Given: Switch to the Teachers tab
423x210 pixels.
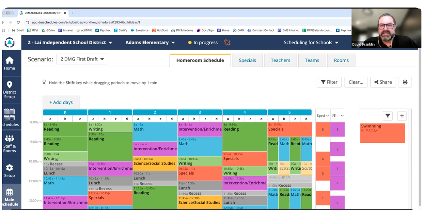Looking at the screenshot, I should pyautogui.click(x=280, y=60).
